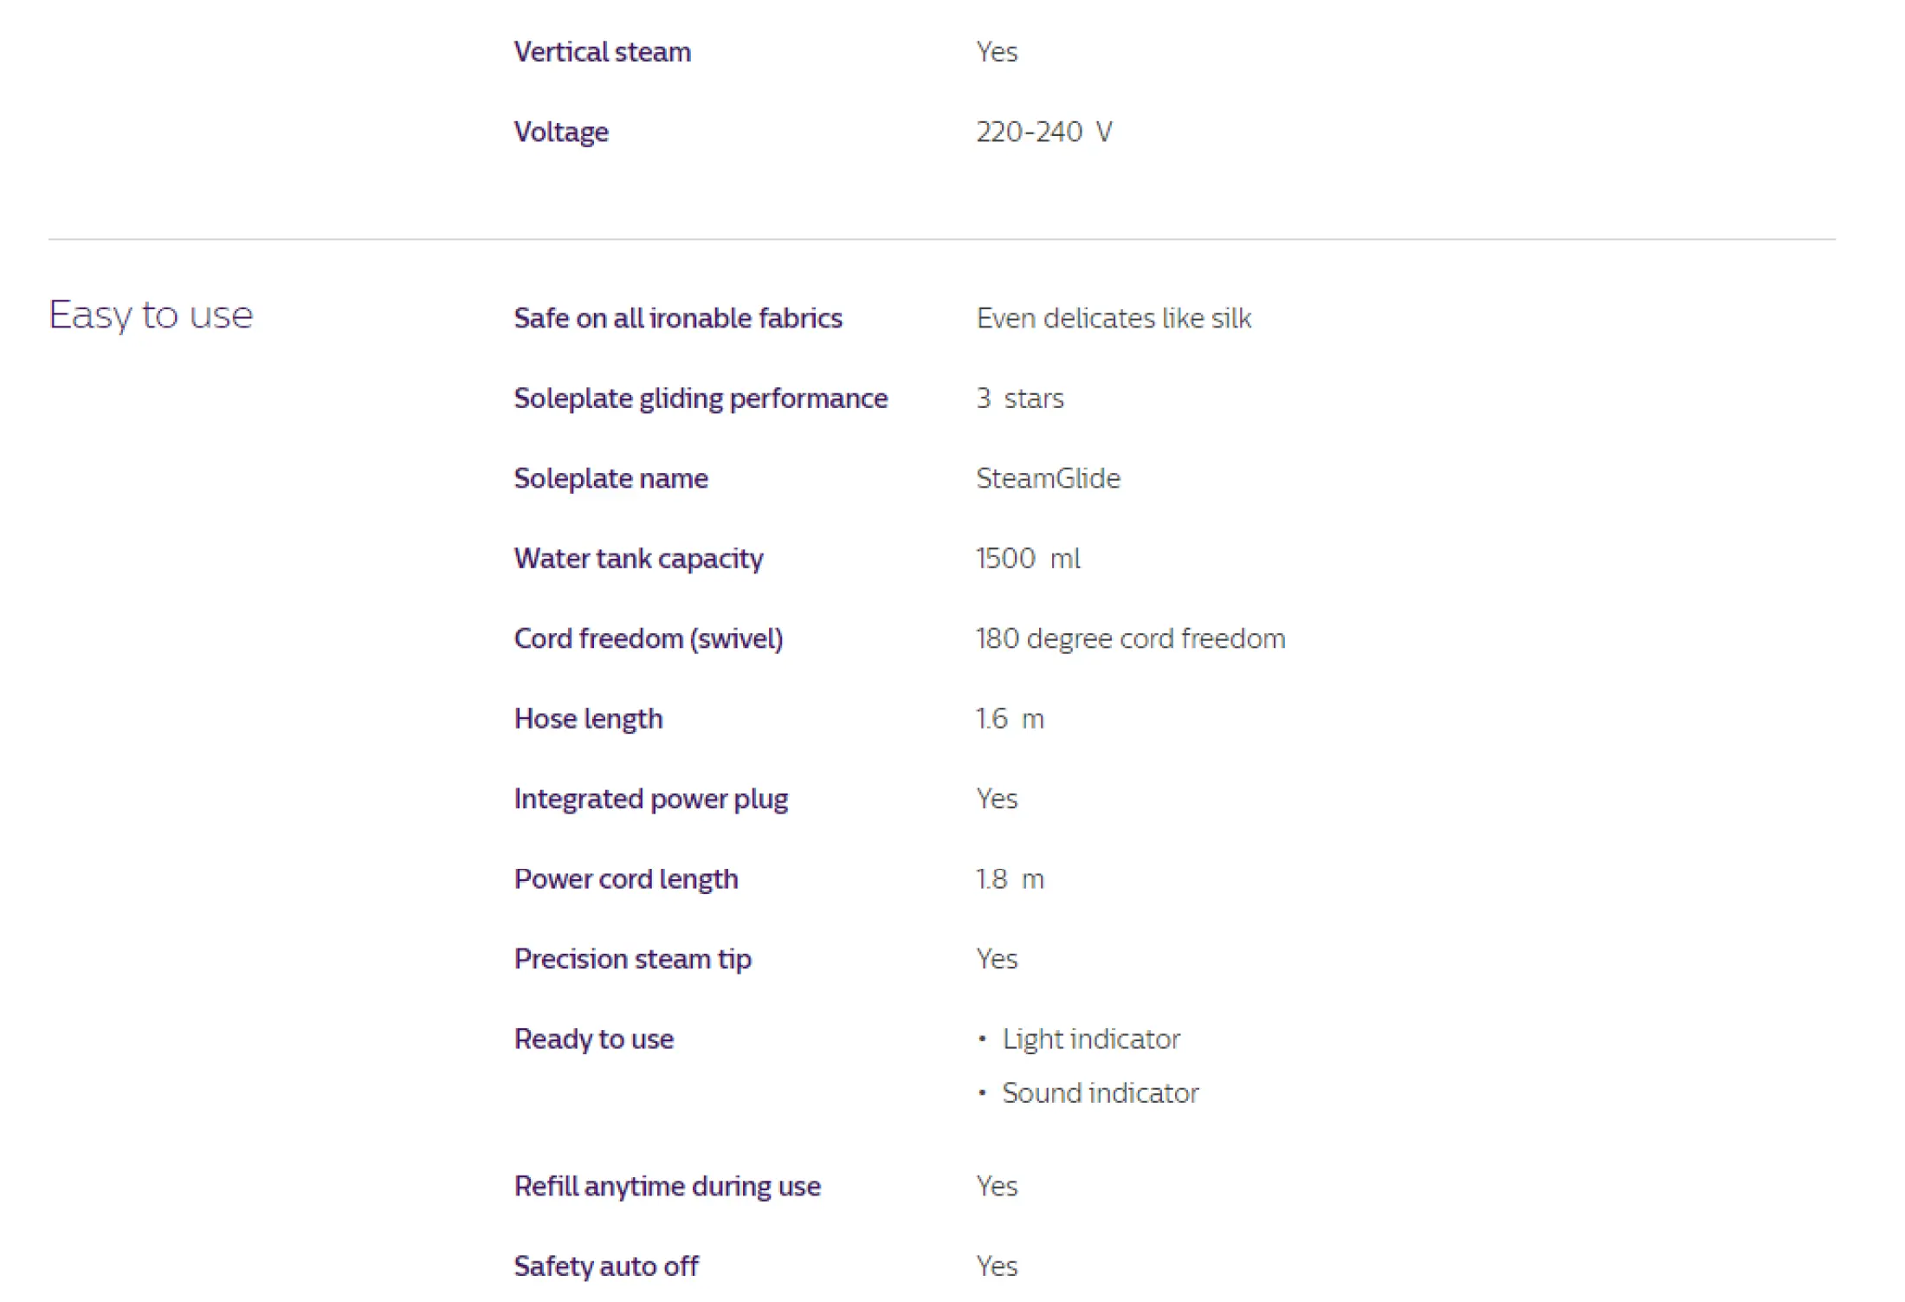The image size is (1905, 1302).
Task: Click the 'Sound indicator' bullet item
Action: coord(1101,1093)
